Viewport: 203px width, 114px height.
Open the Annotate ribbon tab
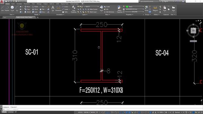(19, 4)
